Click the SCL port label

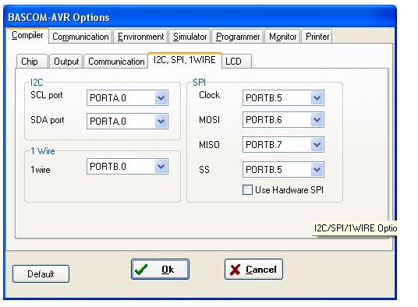pos(47,95)
